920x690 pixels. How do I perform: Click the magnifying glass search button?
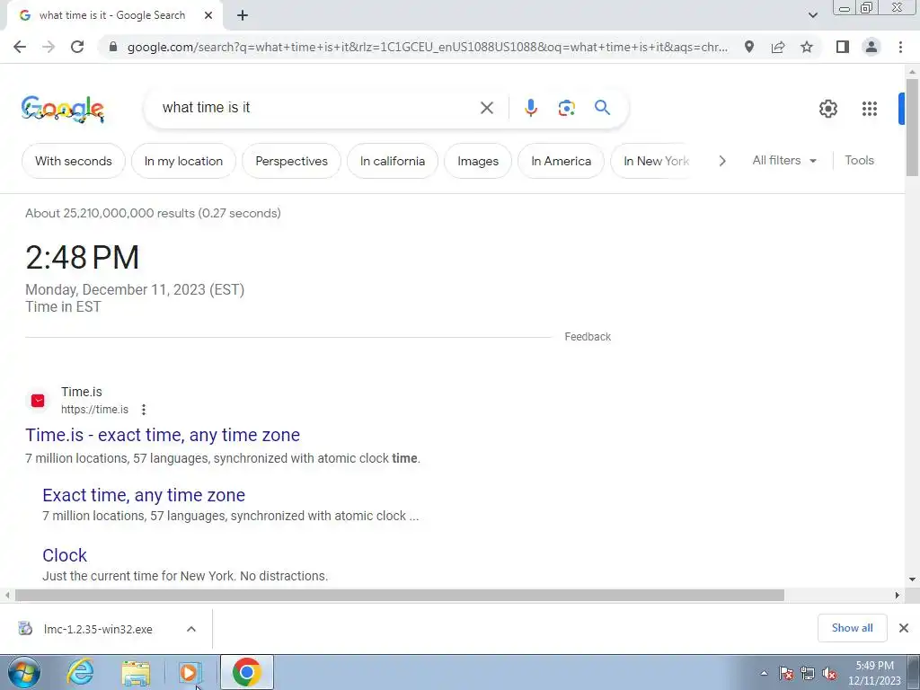click(602, 108)
